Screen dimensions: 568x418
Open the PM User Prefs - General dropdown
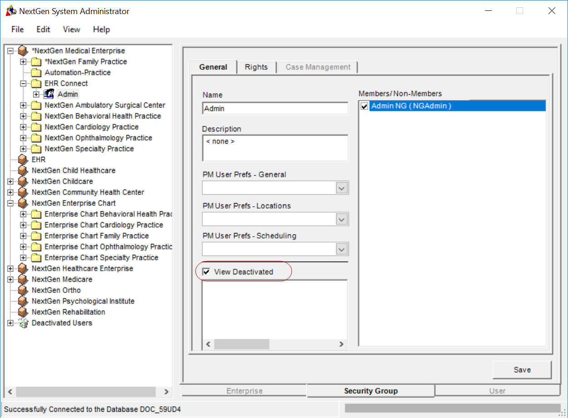click(x=342, y=188)
